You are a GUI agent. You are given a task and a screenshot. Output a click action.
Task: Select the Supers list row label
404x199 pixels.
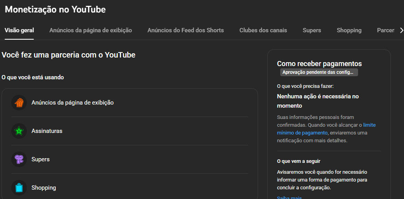click(x=40, y=159)
